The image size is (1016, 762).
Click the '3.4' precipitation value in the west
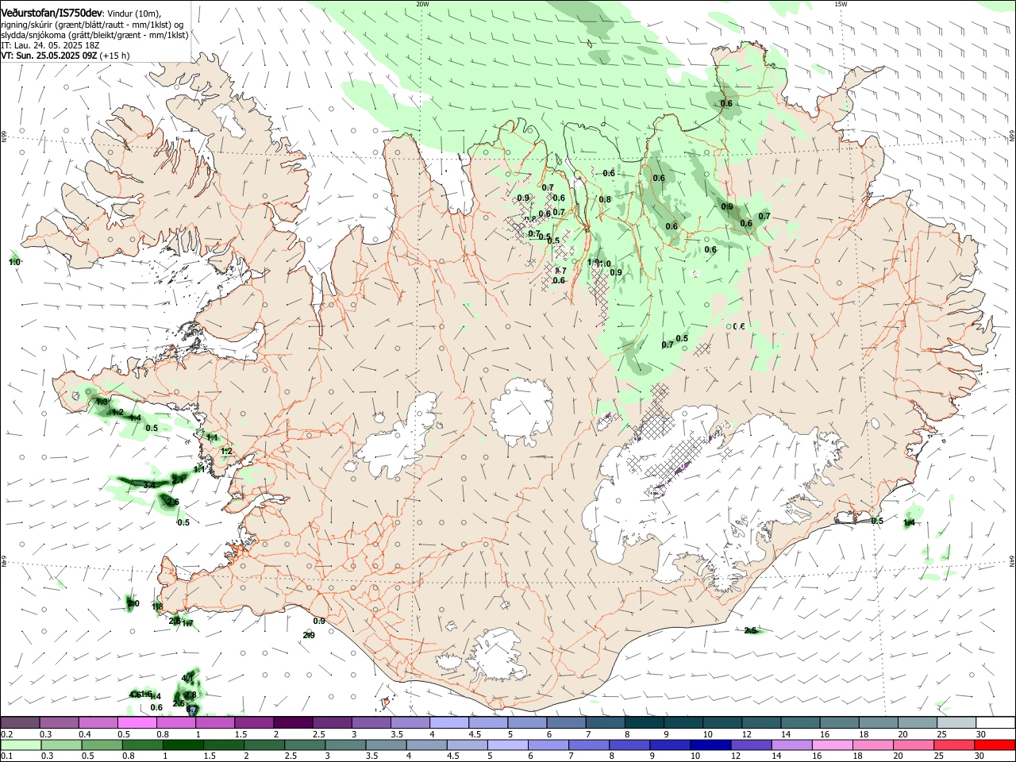(x=149, y=484)
